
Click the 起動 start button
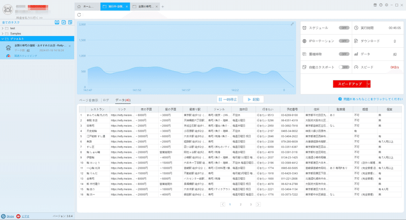253,100
